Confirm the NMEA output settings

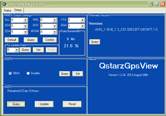[50, 40]
